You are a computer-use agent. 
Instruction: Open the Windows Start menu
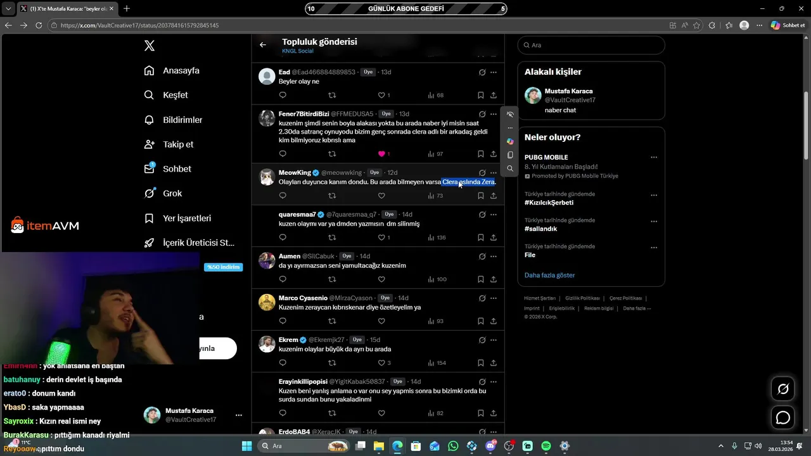pos(247,446)
